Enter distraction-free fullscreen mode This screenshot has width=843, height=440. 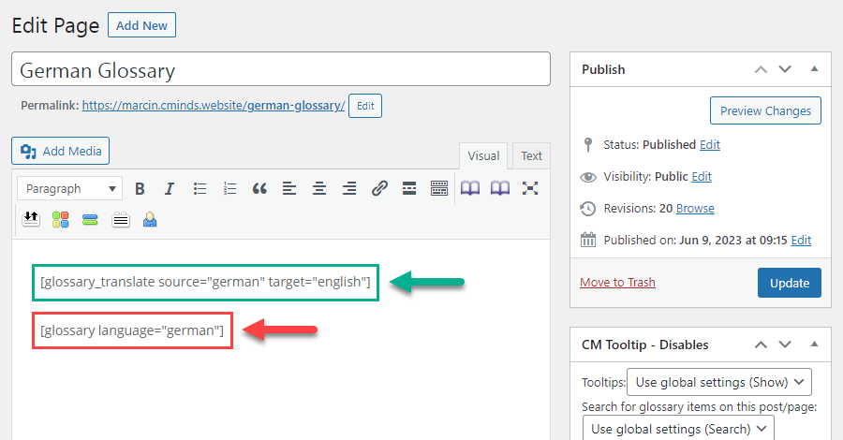point(530,188)
